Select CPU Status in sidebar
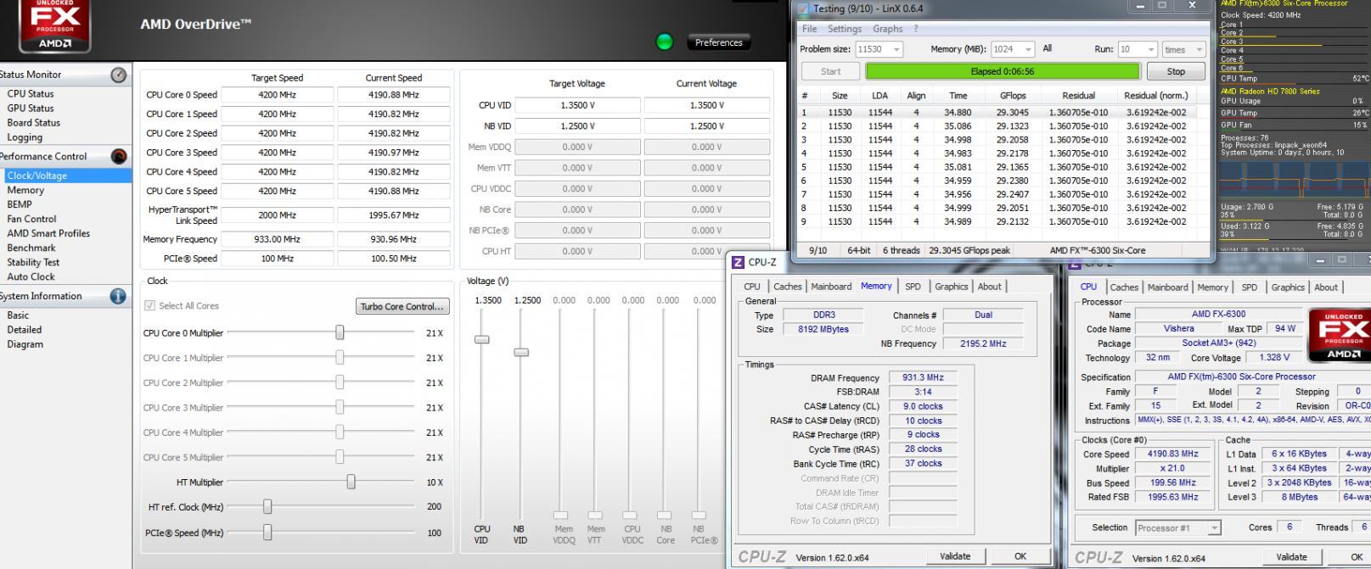 (31, 94)
